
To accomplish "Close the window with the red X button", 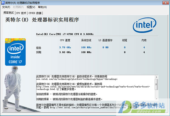I will point(165,3).
